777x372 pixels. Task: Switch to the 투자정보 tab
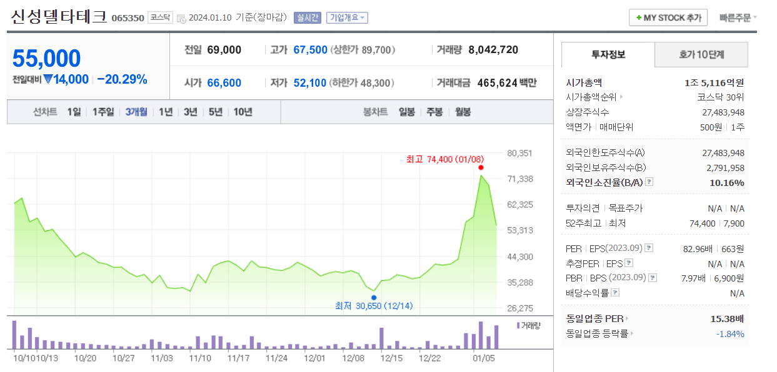[x=608, y=54]
